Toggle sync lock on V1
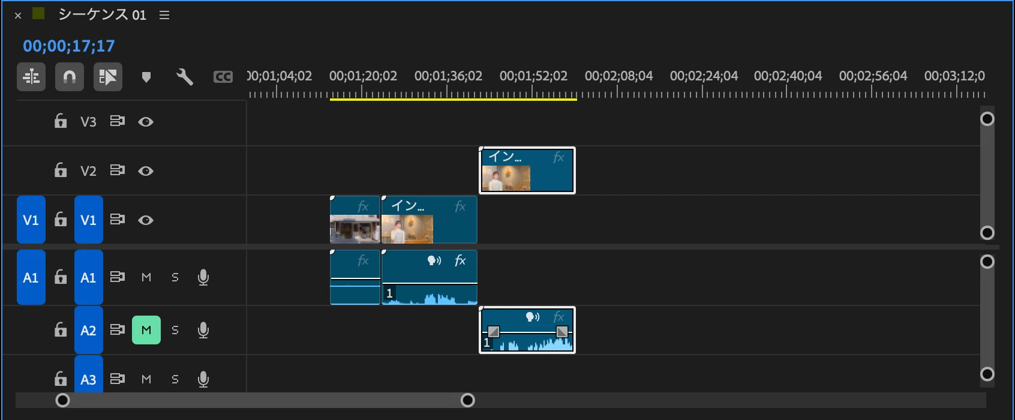 (x=117, y=220)
